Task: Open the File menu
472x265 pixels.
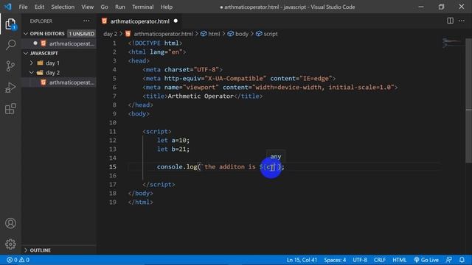Action: coord(23,7)
